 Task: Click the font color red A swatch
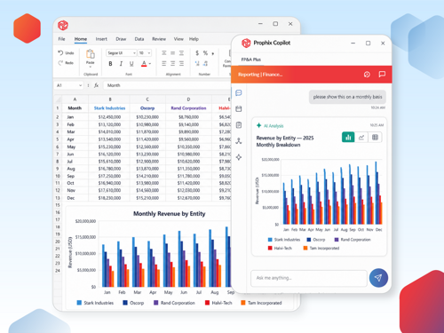pyautogui.click(x=144, y=64)
